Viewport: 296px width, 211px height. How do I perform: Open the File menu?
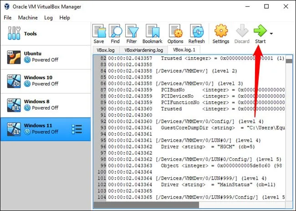(8, 18)
